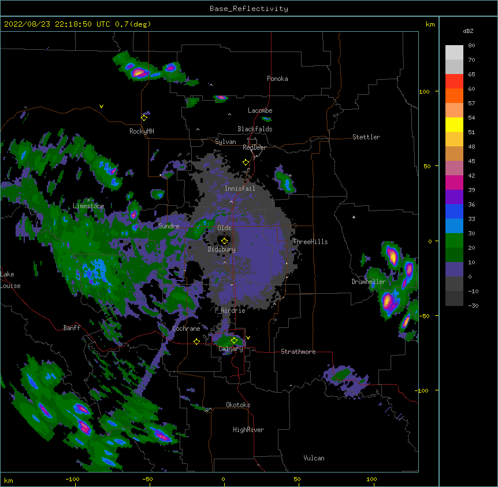Click the Base_Reflectivity title text
This screenshot has height=487, width=498.
pos(249,9)
